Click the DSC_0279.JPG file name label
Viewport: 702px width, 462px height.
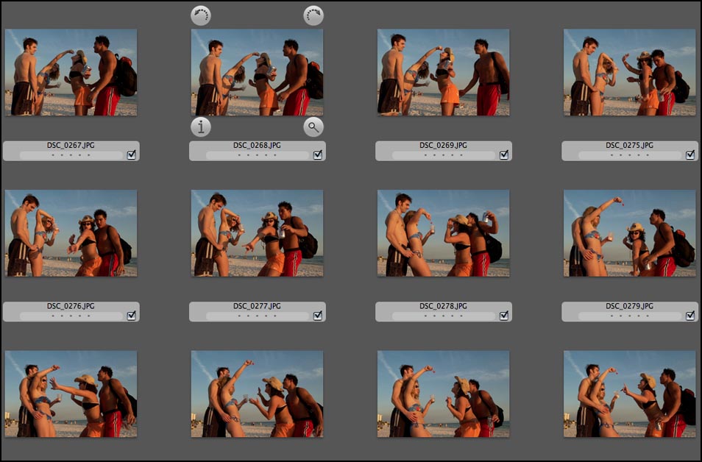coord(629,306)
